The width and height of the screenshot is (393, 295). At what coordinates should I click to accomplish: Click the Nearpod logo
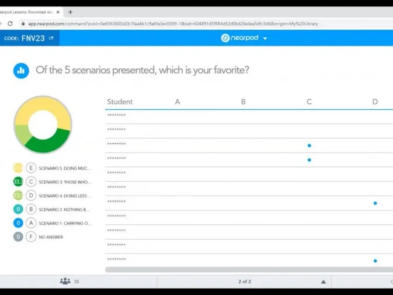coord(240,38)
